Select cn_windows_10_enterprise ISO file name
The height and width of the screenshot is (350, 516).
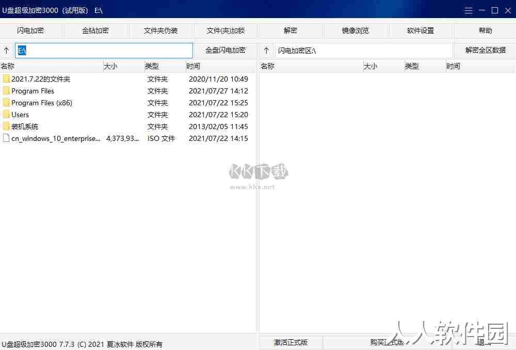pyautogui.click(x=56, y=138)
